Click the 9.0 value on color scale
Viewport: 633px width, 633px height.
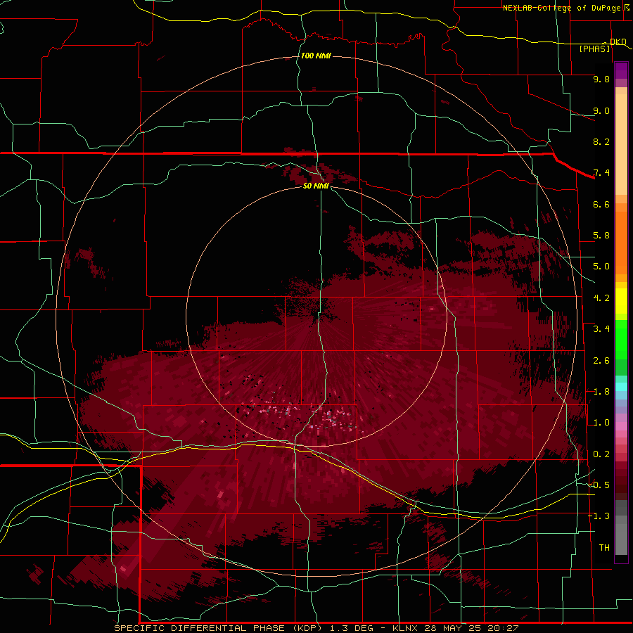coord(601,110)
